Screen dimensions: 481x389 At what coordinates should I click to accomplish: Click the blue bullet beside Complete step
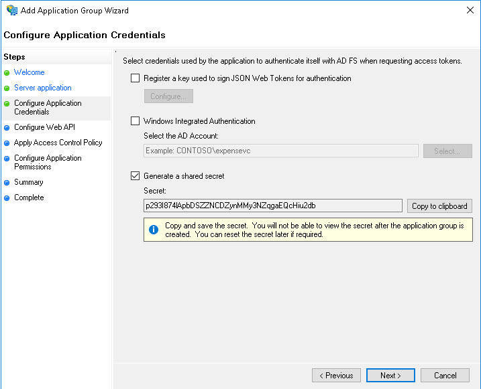[7, 198]
